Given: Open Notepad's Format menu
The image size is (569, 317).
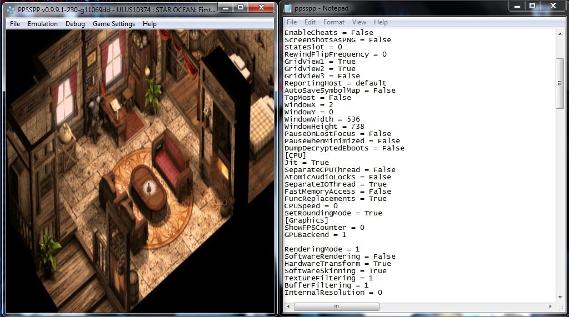Looking at the screenshot, I should coord(334,22).
